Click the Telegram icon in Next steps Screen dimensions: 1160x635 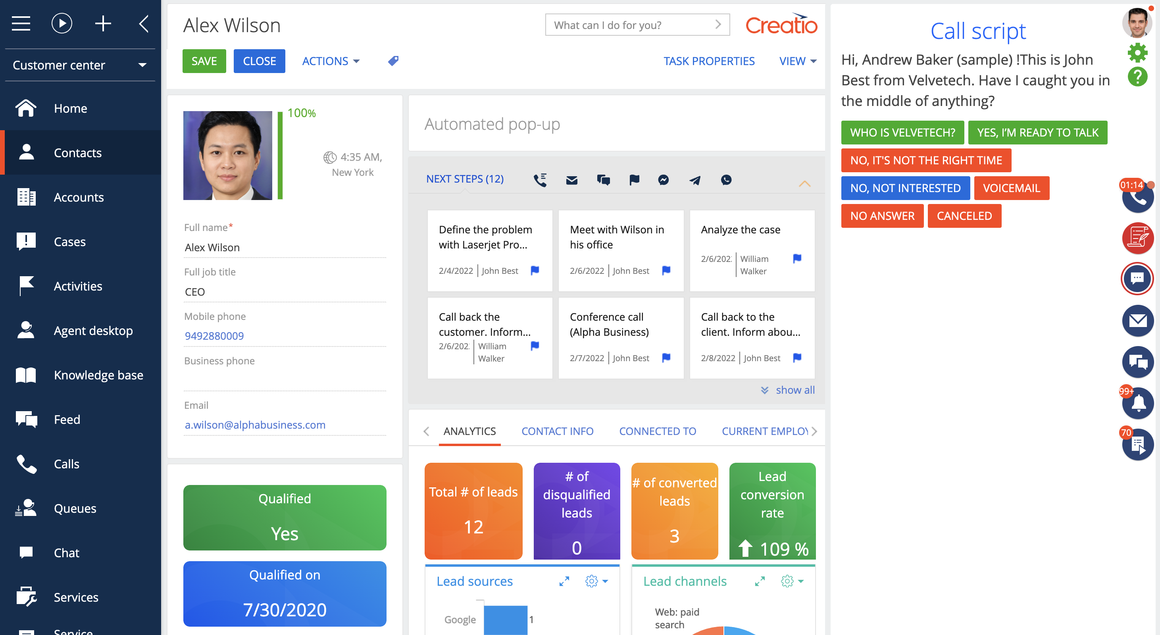(695, 180)
